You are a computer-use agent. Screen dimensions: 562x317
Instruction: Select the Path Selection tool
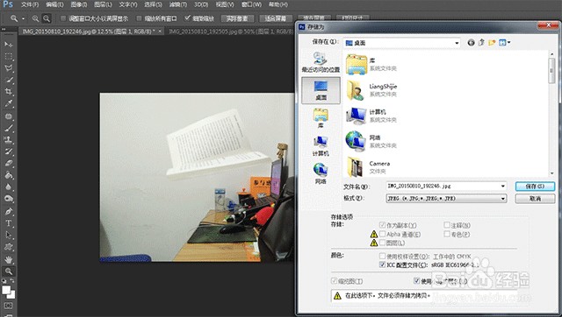(x=8, y=236)
